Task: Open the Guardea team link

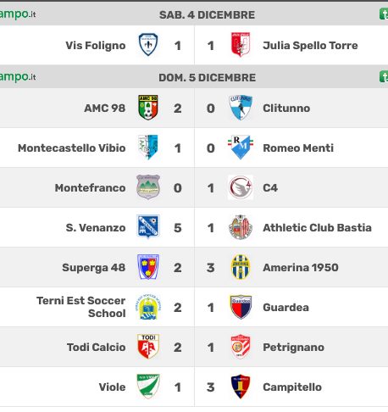Action: 285,307
